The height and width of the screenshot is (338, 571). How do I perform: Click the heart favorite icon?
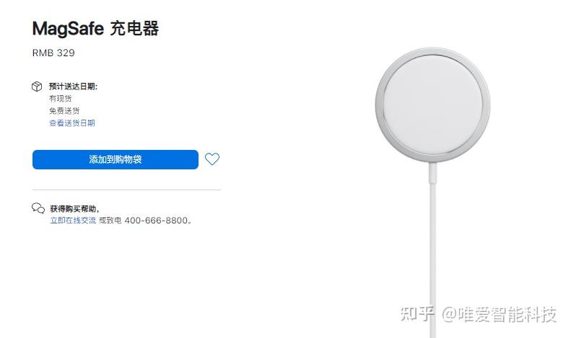pyautogui.click(x=212, y=159)
